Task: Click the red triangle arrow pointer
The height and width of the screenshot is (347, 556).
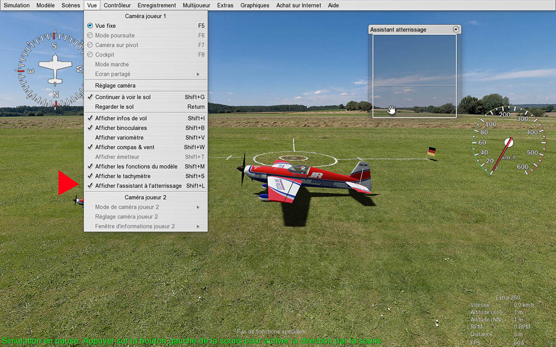Action: tap(68, 182)
